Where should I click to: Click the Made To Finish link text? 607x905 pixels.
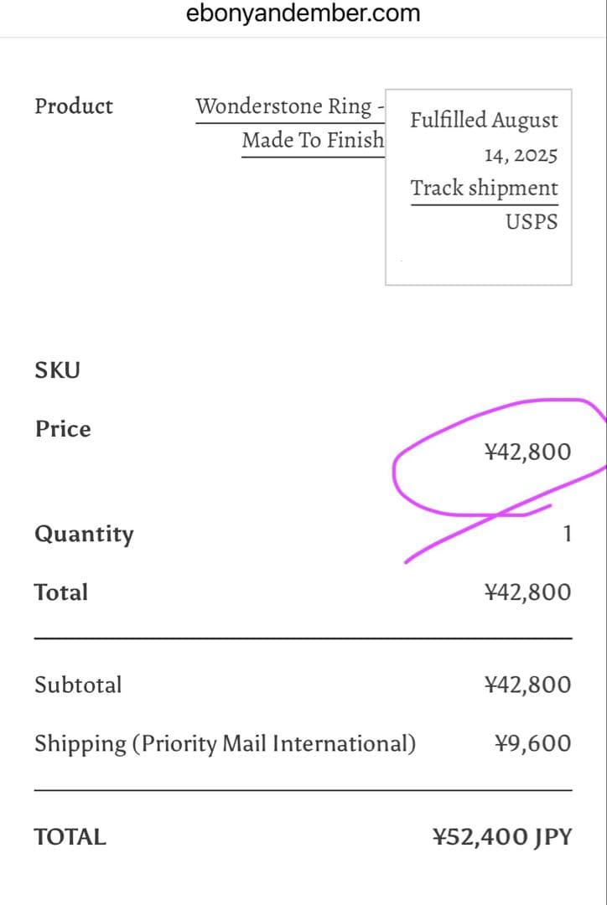click(313, 140)
